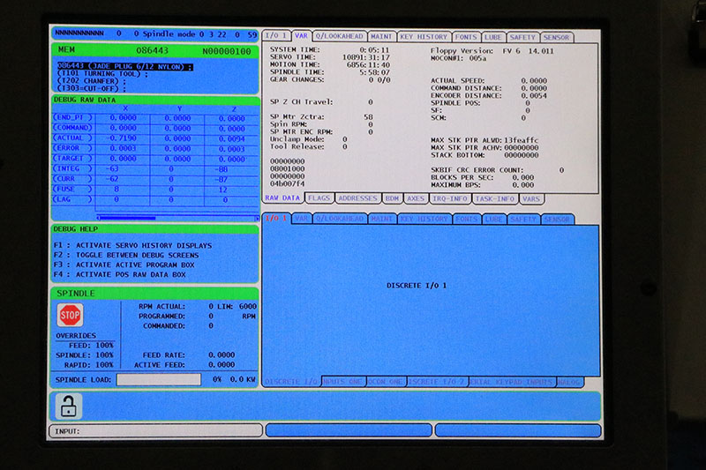The height and width of the screenshot is (470, 706).
Task: Click the green padlock unlock icon
Action: [69, 406]
